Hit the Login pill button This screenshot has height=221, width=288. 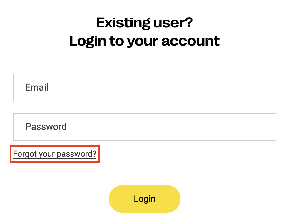(x=144, y=199)
